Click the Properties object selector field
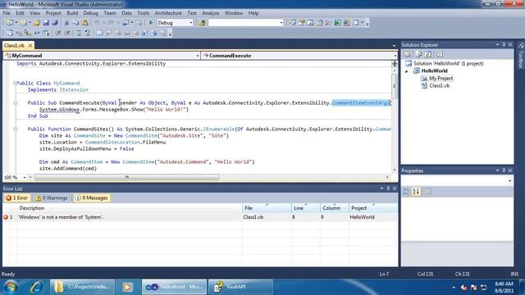 click(457, 180)
